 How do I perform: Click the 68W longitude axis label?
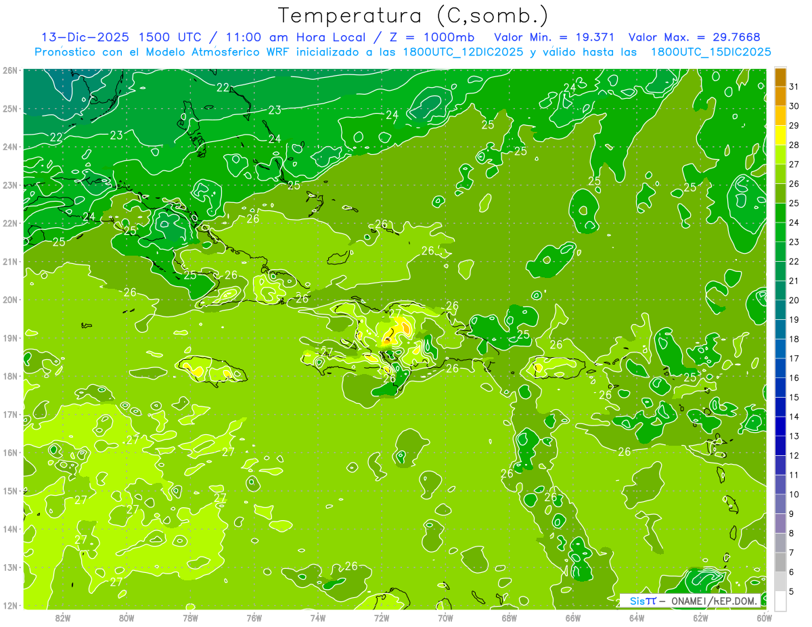510,618
